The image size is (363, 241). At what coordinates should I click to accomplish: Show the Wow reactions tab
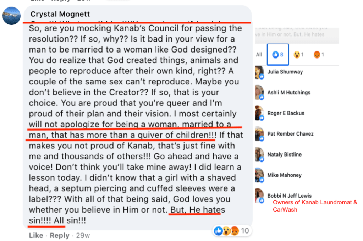click(x=298, y=55)
